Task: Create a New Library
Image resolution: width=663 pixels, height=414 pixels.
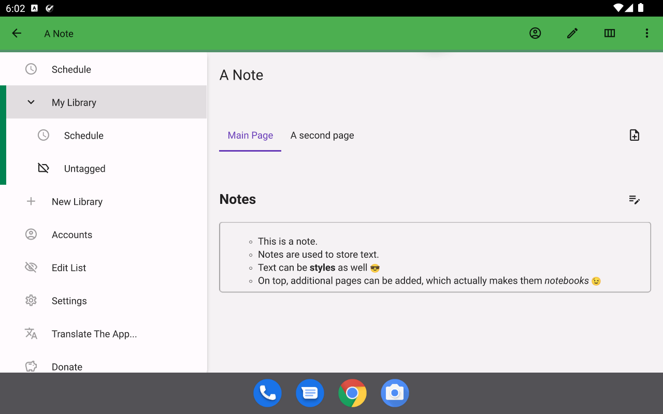Action: click(x=77, y=202)
